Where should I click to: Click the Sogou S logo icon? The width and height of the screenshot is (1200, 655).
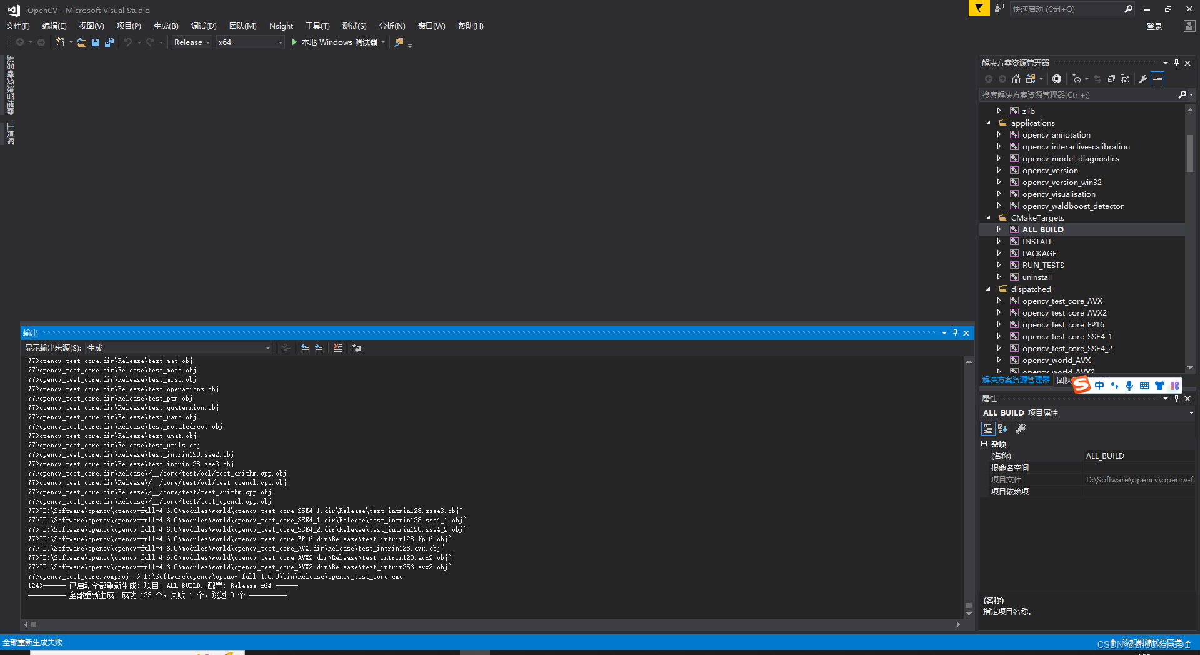(x=1082, y=386)
